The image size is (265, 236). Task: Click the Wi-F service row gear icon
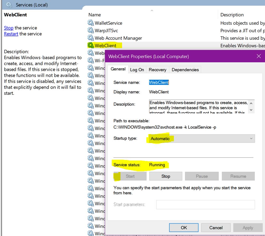[91, 60]
